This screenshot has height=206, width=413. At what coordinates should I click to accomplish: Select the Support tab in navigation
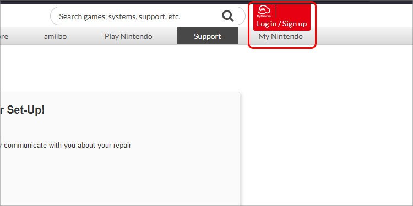[x=208, y=36]
